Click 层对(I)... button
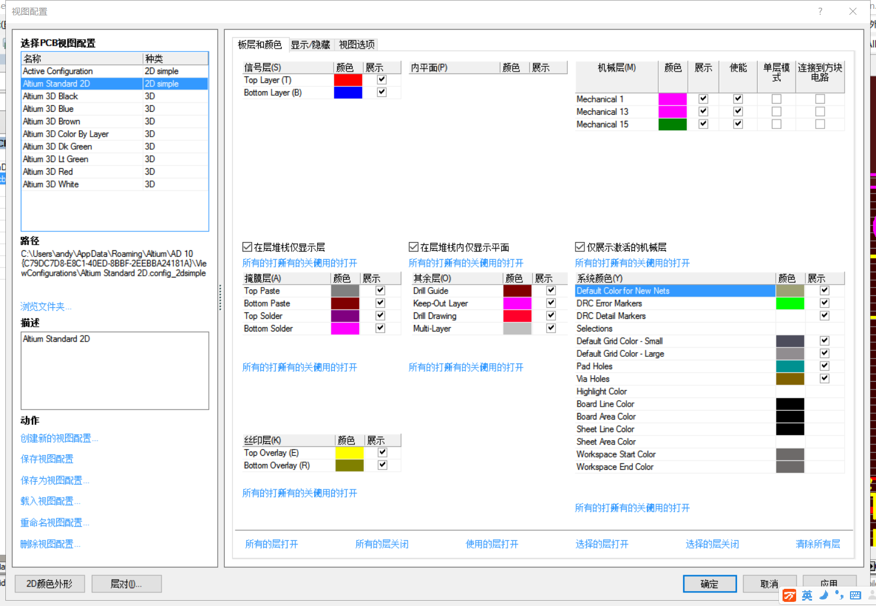This screenshot has width=876, height=606. tap(127, 584)
